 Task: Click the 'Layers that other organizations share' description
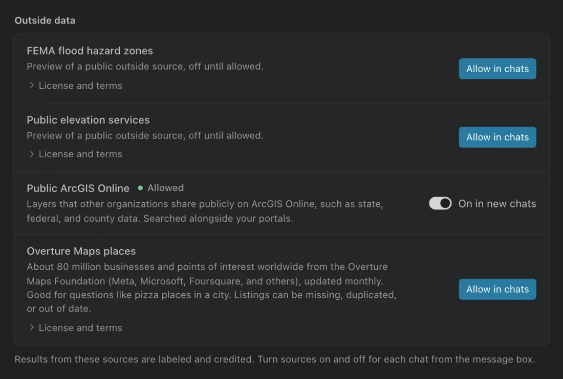tap(205, 211)
